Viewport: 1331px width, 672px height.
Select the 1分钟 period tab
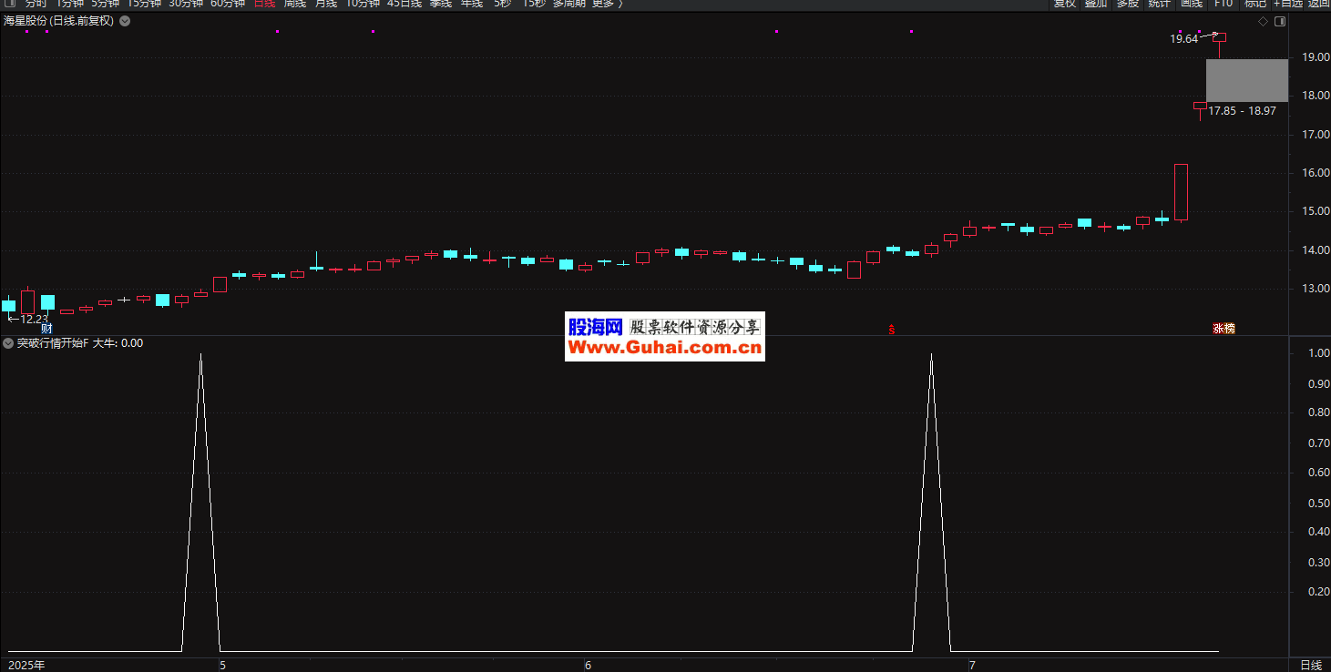(69, 4)
